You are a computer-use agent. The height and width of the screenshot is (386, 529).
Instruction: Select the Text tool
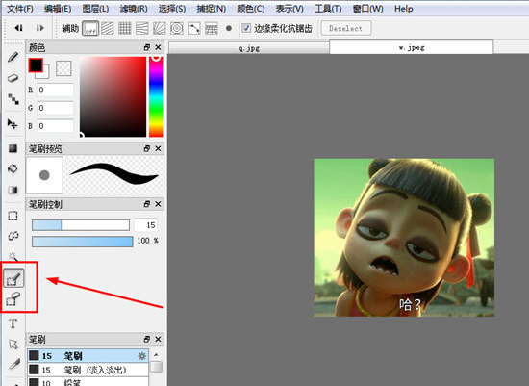click(13, 323)
